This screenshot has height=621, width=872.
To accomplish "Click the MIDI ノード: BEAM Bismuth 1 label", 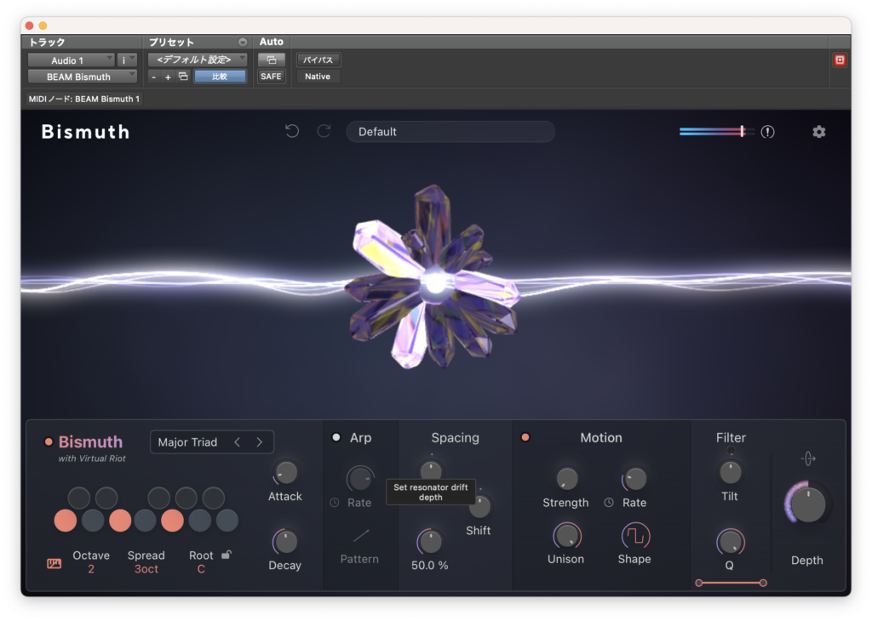I will [x=84, y=99].
